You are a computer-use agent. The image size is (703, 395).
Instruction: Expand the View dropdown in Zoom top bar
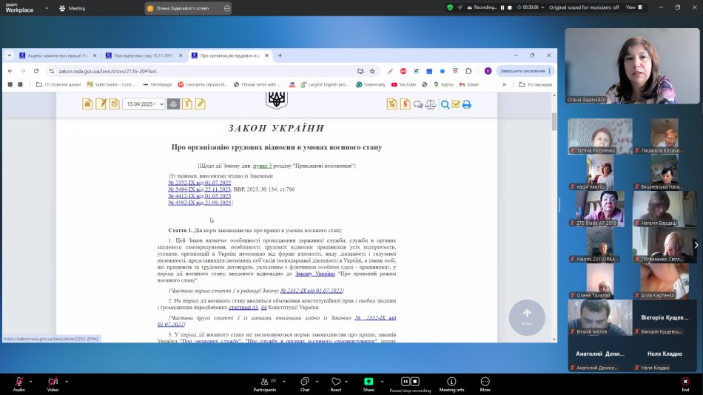[x=633, y=7]
